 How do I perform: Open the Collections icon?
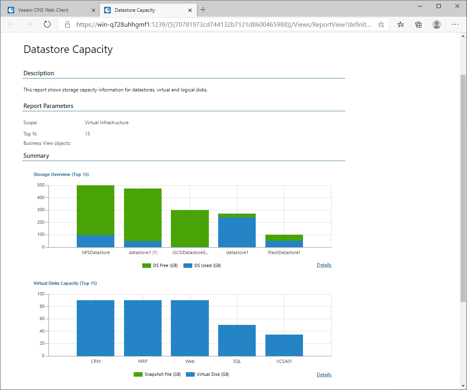pyautogui.click(x=419, y=24)
